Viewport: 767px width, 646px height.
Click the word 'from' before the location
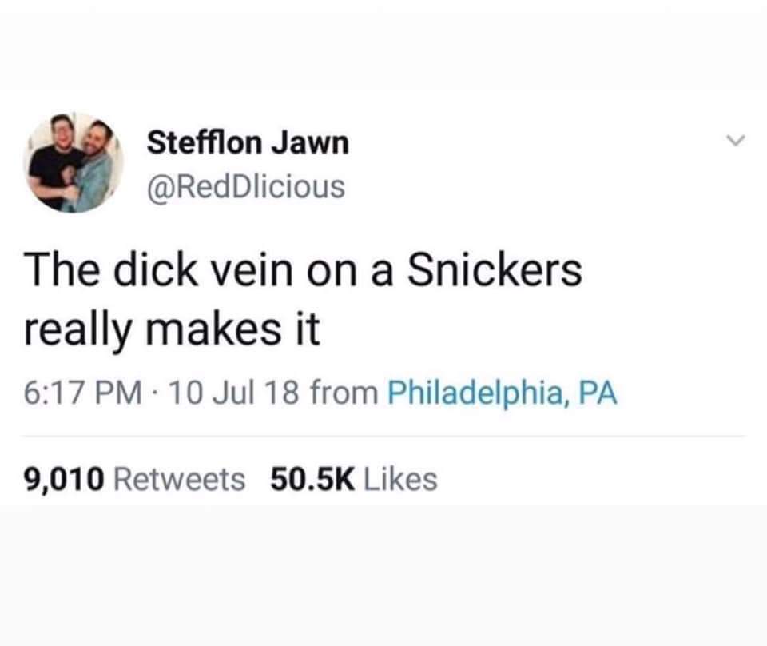pyautogui.click(x=344, y=393)
